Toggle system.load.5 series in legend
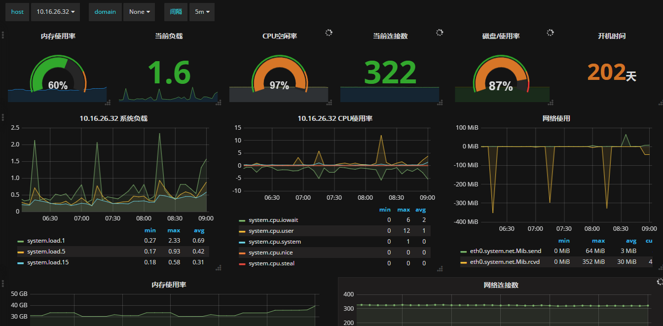Image resolution: width=663 pixels, height=326 pixels. click(x=46, y=252)
